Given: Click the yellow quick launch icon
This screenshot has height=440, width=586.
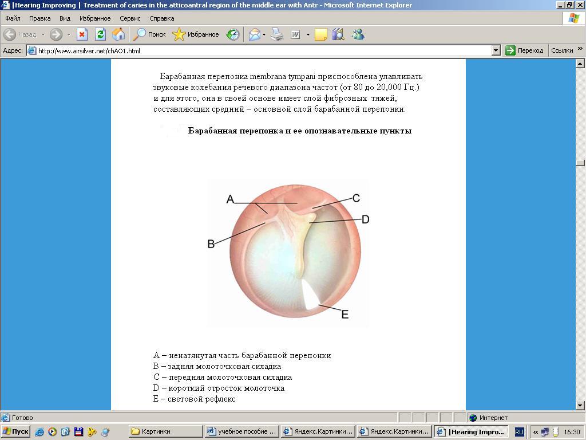Looking at the screenshot, I should [x=92, y=432].
